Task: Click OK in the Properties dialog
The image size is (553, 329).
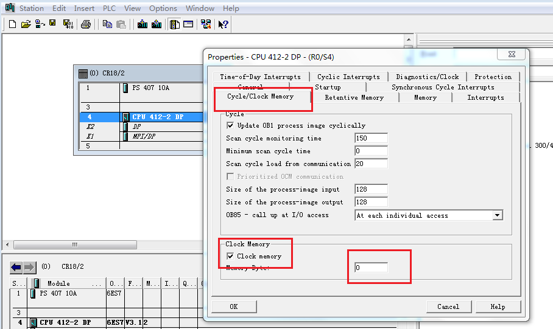Action: (x=234, y=306)
